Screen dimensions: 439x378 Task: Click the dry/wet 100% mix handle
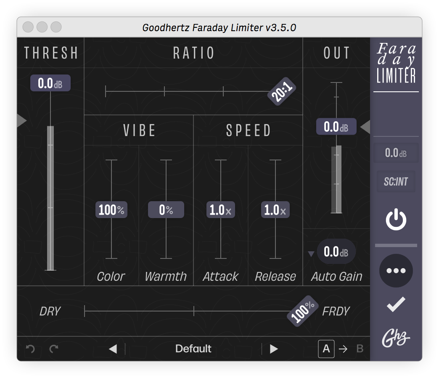303,311
